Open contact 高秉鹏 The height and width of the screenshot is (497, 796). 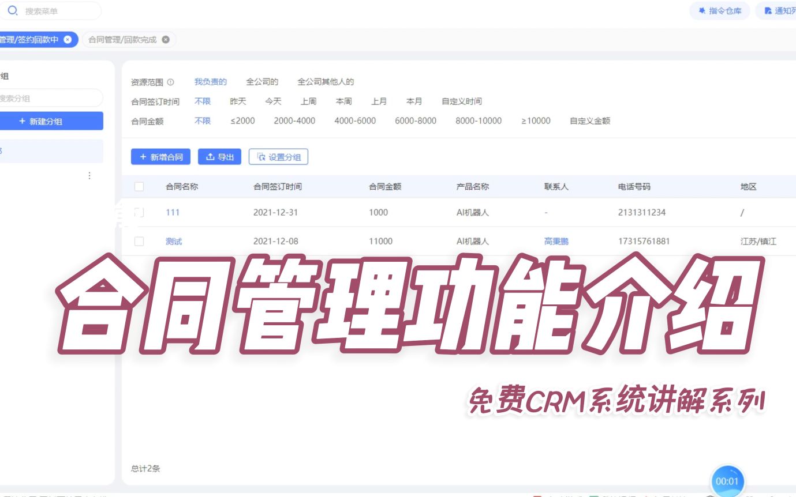[556, 242]
